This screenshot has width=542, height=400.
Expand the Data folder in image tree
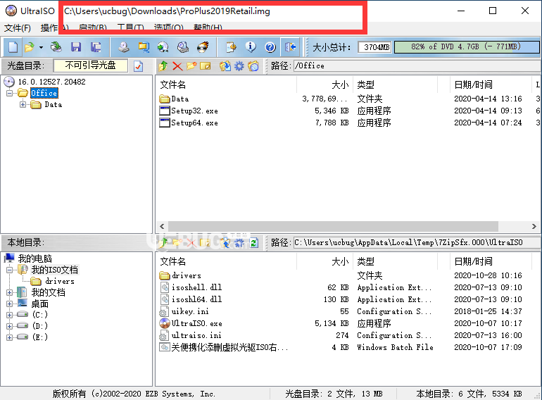point(23,104)
